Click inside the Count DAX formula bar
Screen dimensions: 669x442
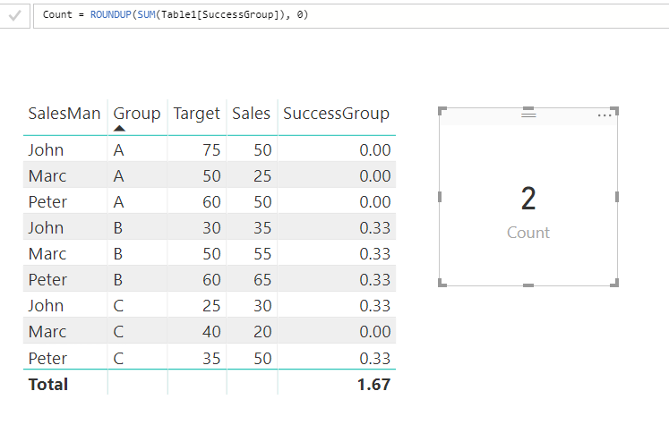pos(350,16)
